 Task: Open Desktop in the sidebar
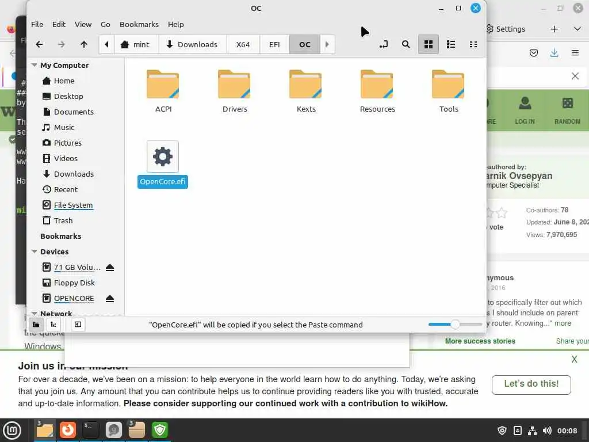(68, 96)
